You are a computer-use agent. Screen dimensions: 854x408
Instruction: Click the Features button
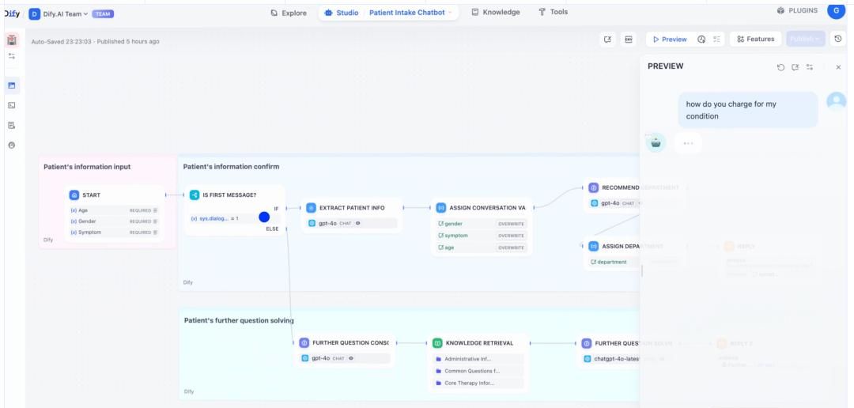[x=756, y=39]
